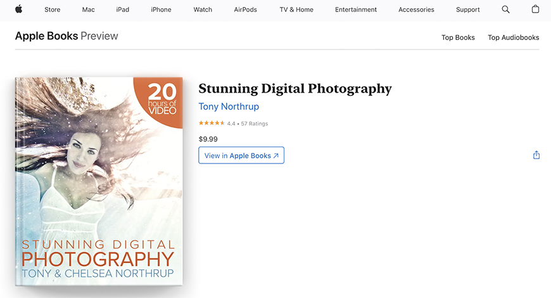Open the Accessories menu item
The image size is (551, 298).
416,10
